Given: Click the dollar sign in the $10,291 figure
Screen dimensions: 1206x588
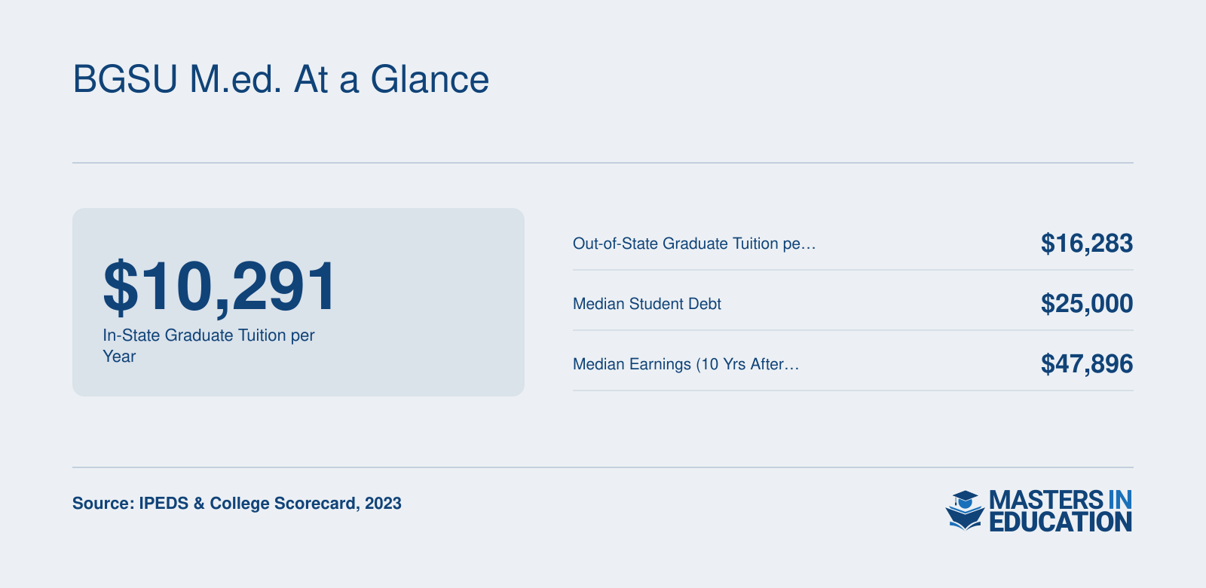Looking at the screenshot, I should (x=120, y=286).
